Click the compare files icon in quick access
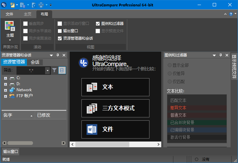The height and width of the screenshot is (163, 238). 23,5
